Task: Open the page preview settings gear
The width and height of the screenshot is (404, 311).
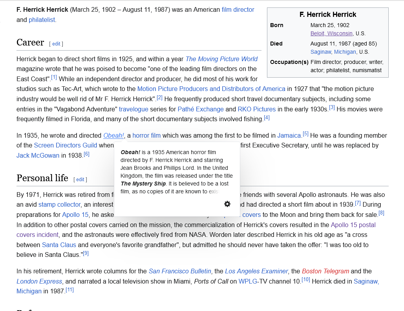Action: (227, 204)
